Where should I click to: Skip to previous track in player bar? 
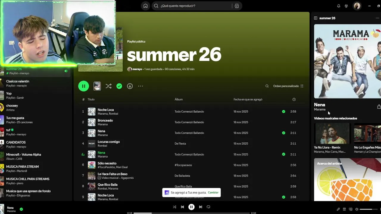click(x=182, y=207)
